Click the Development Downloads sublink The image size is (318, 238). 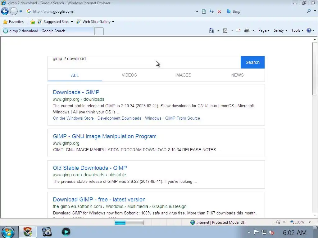[x=119, y=118]
